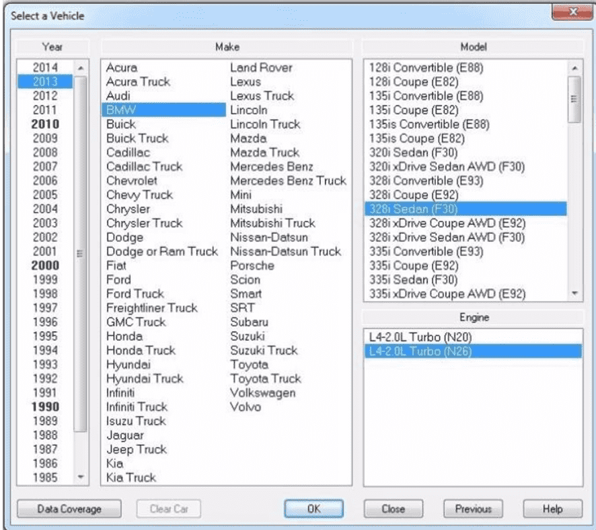Confirm vehicle selection with OK

pyautogui.click(x=313, y=509)
